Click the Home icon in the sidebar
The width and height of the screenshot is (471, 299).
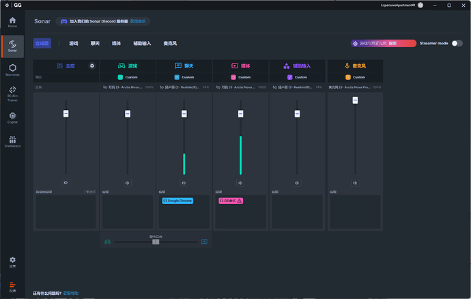pos(12,23)
